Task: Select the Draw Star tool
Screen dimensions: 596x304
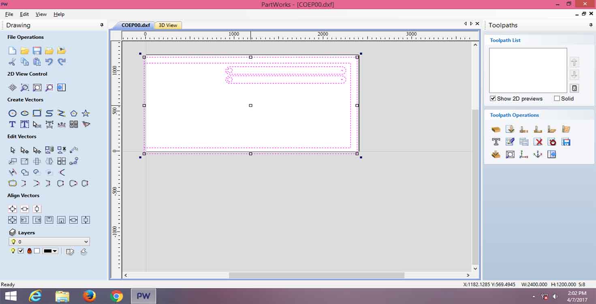Action: coord(85,113)
